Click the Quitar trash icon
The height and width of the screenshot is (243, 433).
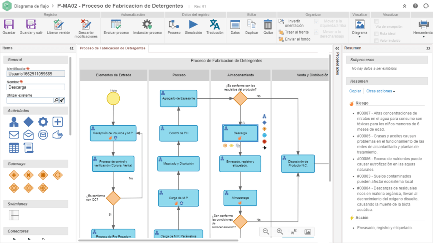point(268,24)
